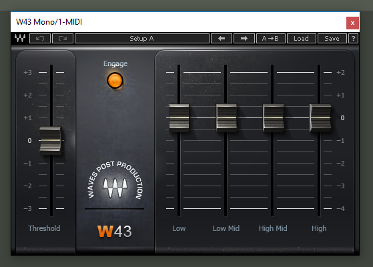373x267 pixels.
Task: Click the Waves logo icon in toolbar
Action: [x=20, y=38]
